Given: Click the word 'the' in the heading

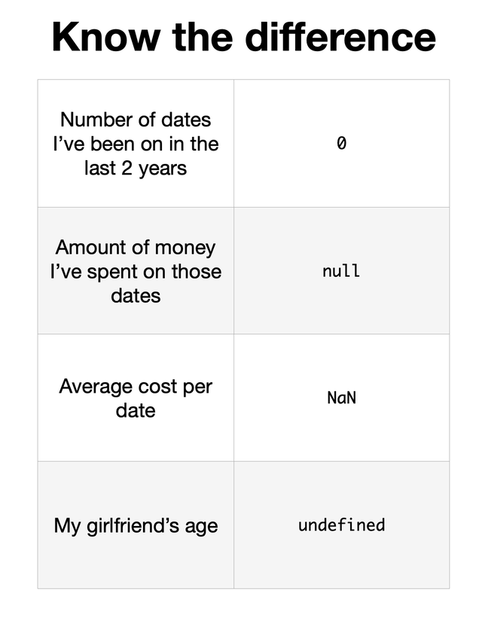Looking at the screenshot, I should 203,37.
